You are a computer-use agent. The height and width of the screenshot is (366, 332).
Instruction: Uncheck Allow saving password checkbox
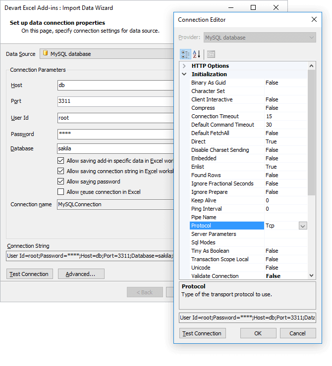(61, 182)
